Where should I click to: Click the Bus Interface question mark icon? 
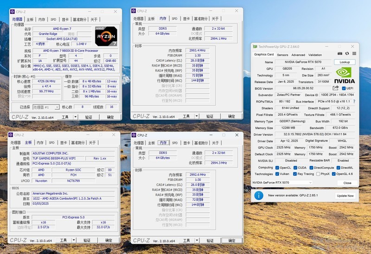(x=354, y=101)
